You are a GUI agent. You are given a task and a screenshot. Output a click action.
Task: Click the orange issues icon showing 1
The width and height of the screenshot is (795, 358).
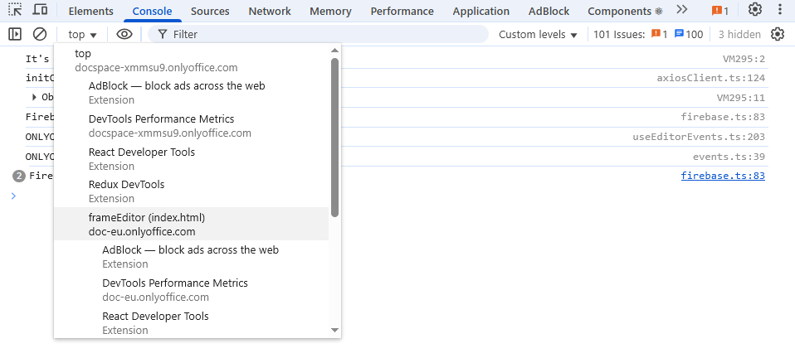pyautogui.click(x=659, y=35)
